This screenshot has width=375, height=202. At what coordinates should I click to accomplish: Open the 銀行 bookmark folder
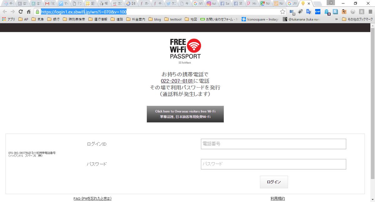(53, 19)
